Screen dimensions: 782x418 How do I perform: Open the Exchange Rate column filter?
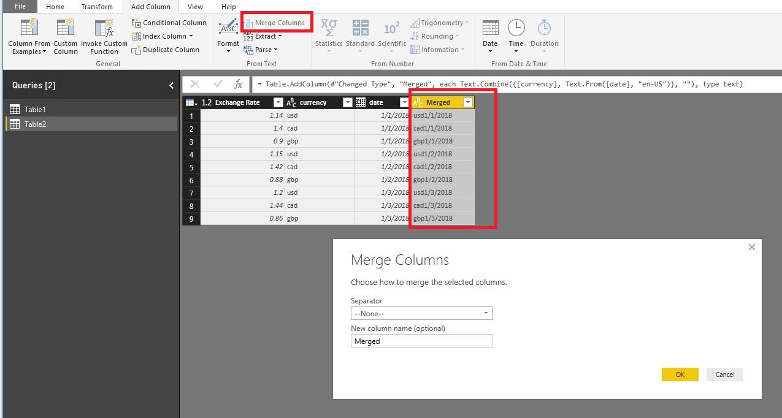(278, 102)
